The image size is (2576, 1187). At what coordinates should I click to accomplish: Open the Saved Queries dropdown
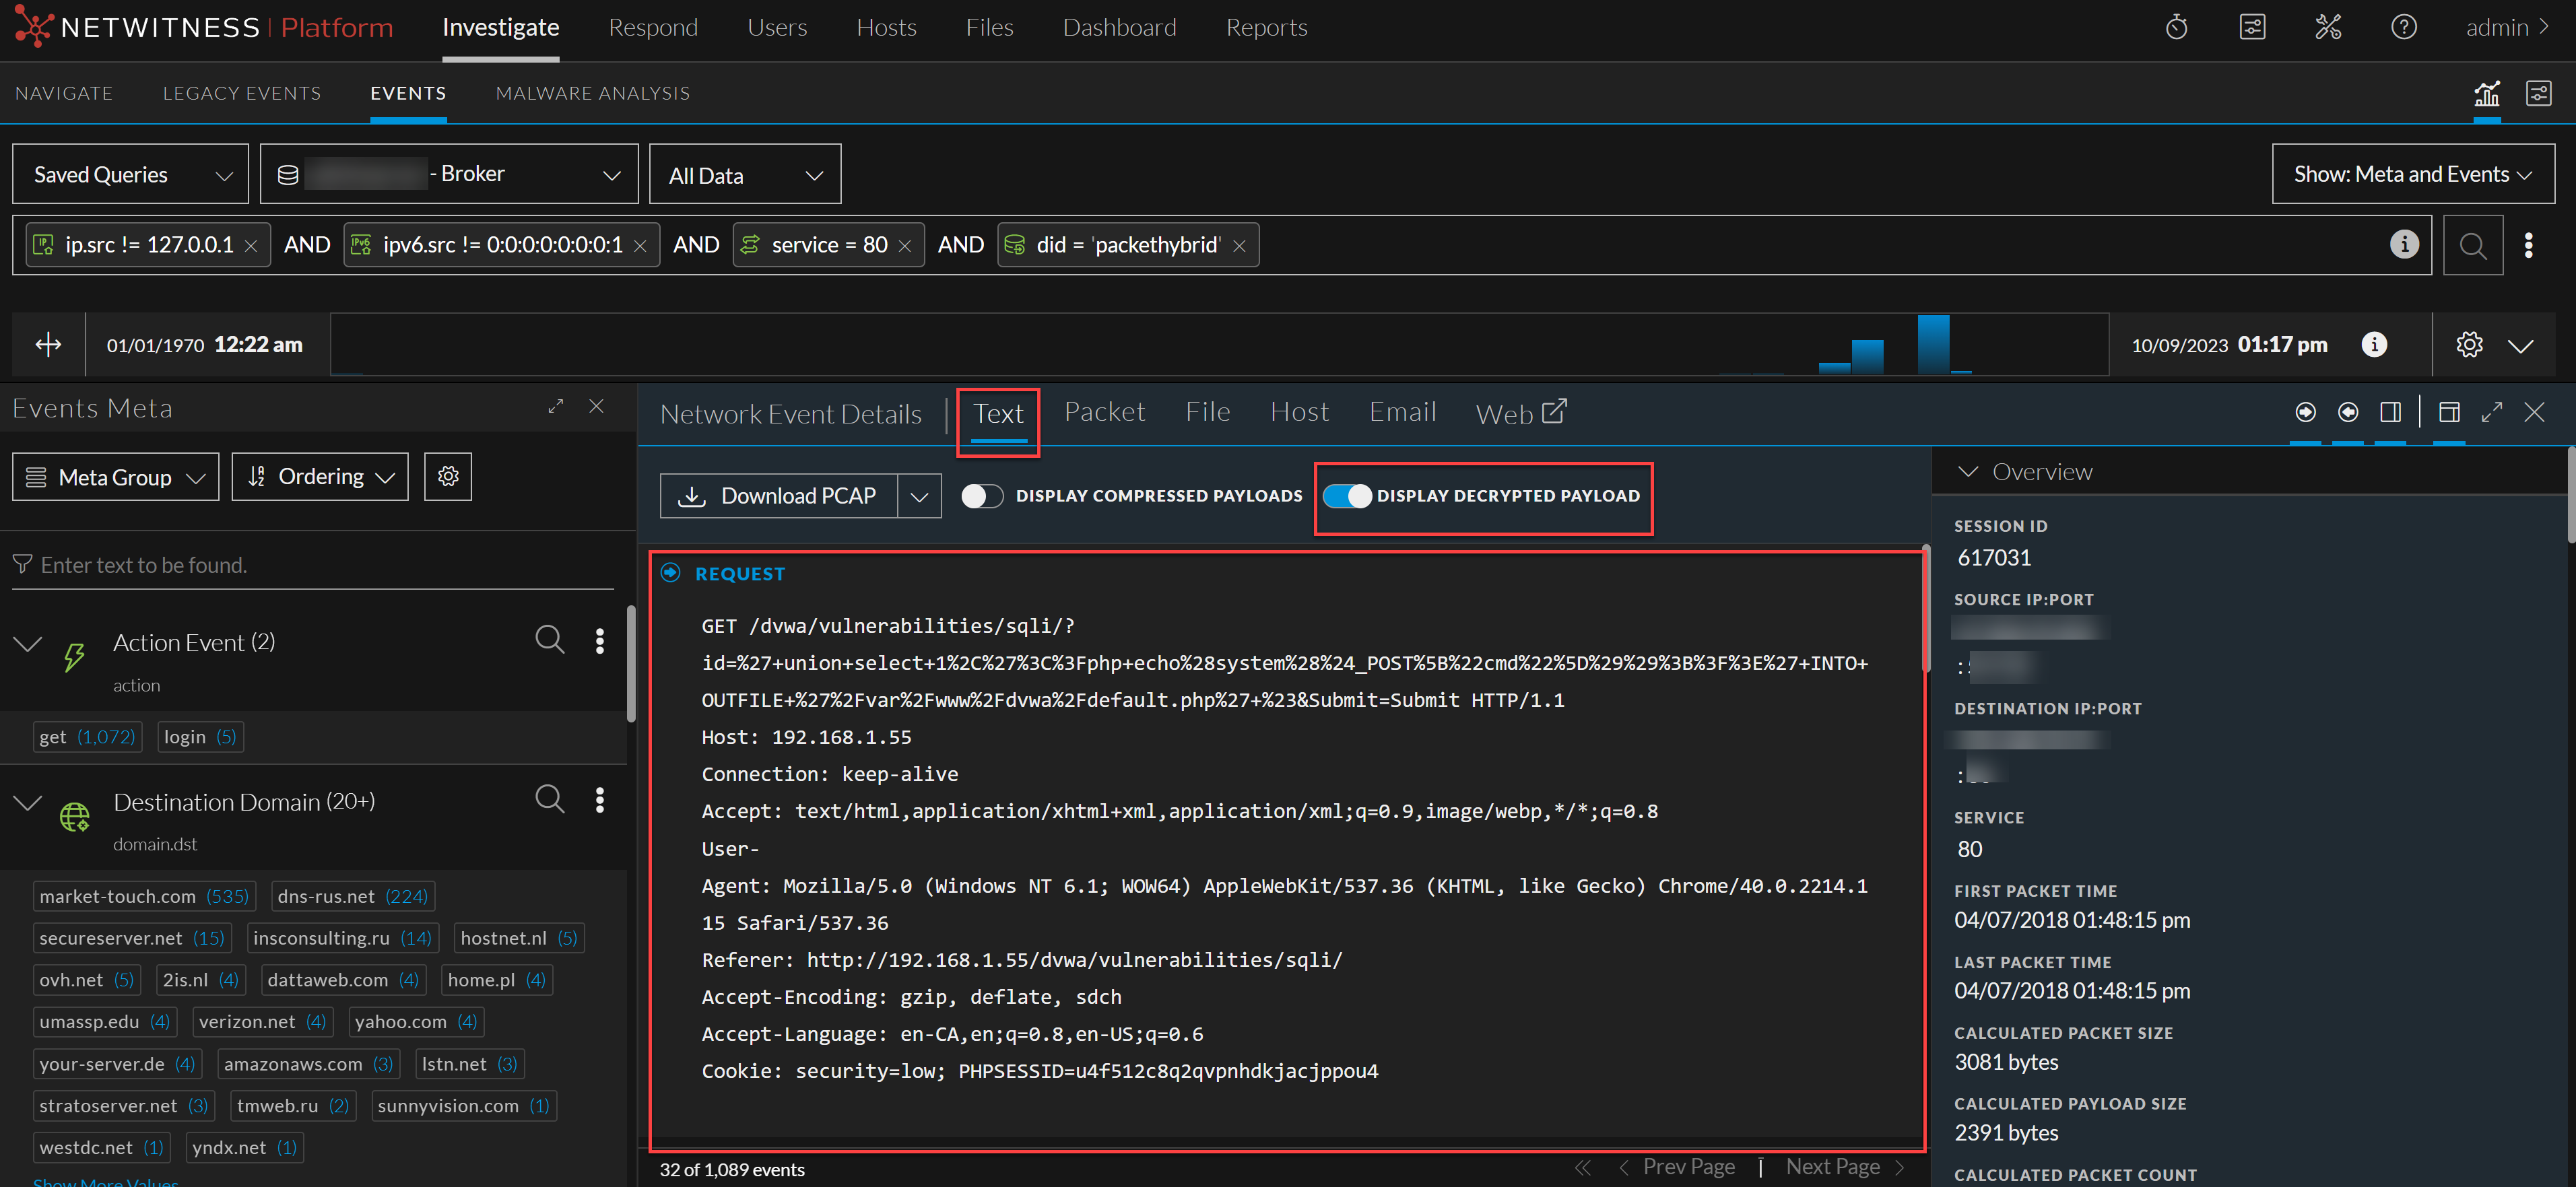pos(131,175)
